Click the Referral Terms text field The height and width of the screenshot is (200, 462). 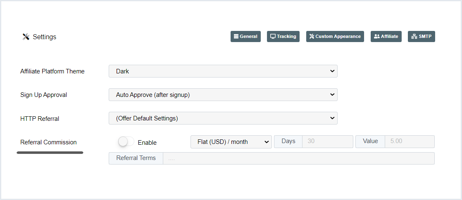pyautogui.click(x=298, y=158)
